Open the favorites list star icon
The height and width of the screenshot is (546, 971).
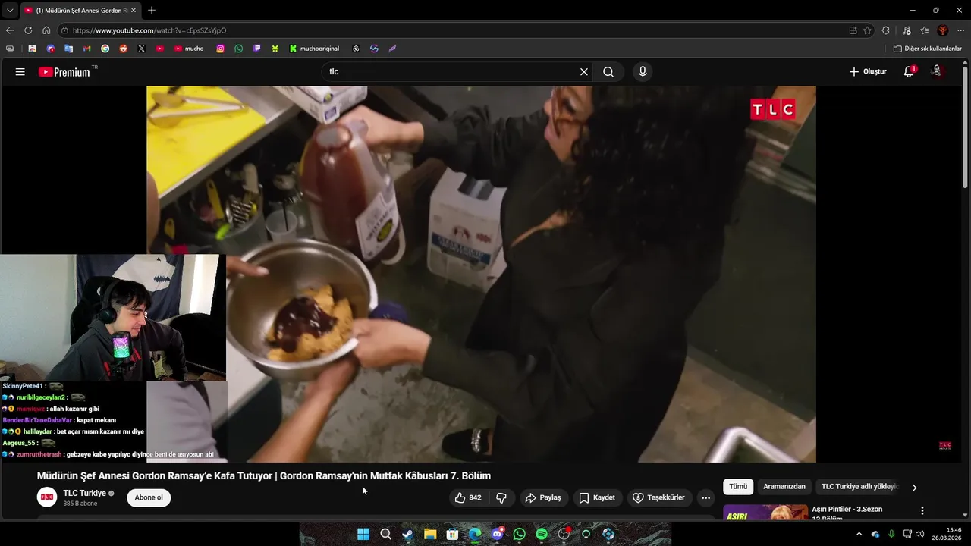click(x=924, y=30)
